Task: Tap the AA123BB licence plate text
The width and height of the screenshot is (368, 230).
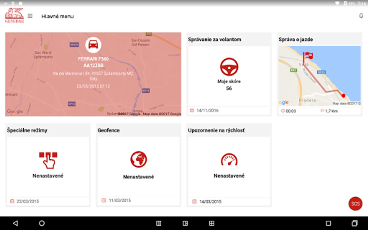Action: [x=93, y=65]
